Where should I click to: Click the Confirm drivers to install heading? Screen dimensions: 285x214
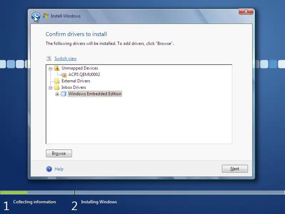[x=76, y=34]
